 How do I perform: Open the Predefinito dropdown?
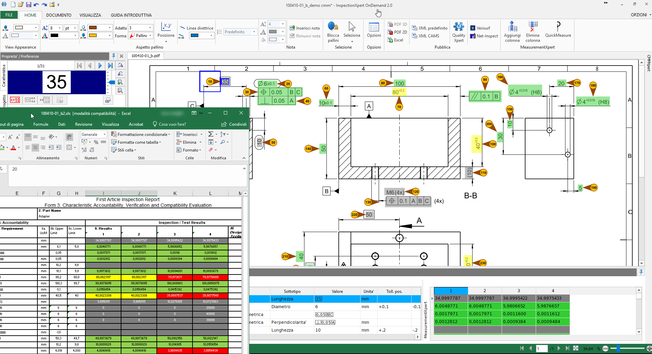click(254, 32)
